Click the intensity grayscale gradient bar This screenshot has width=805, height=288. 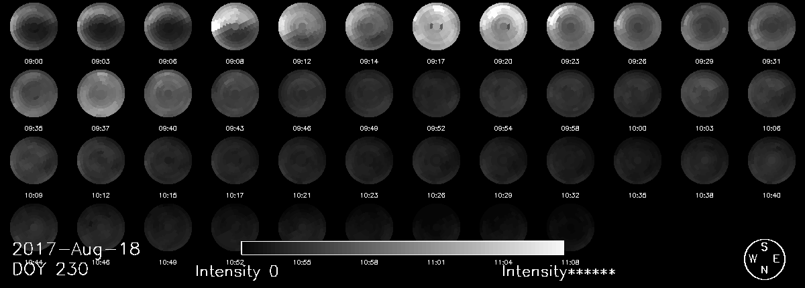point(402,248)
